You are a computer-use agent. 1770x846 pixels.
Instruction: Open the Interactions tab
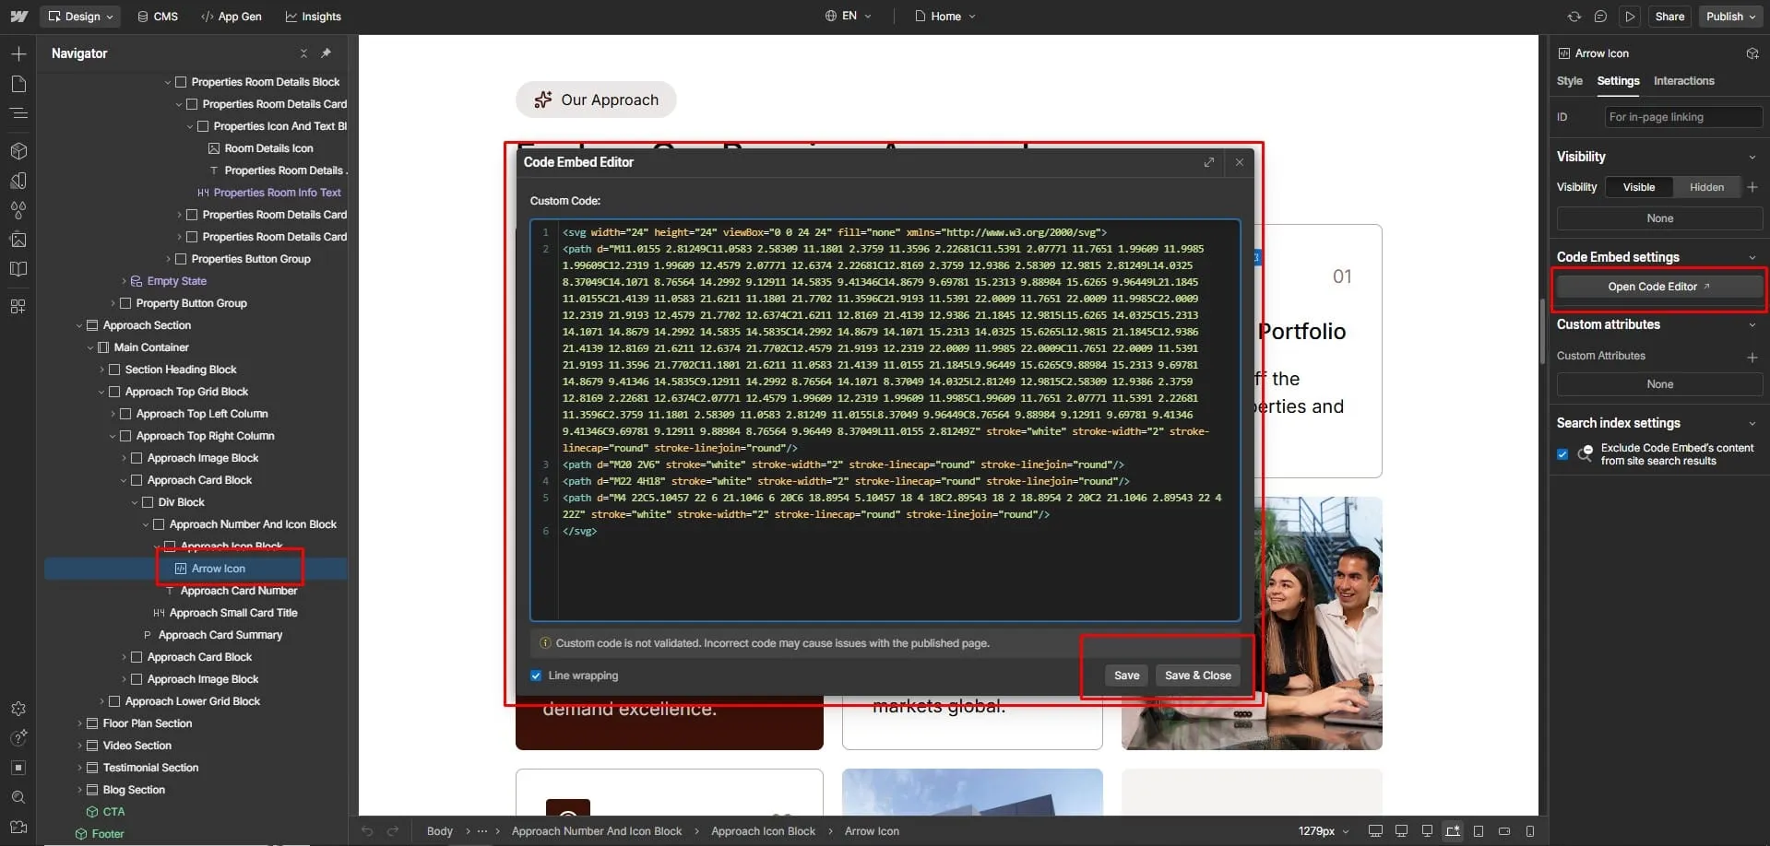coord(1683,81)
